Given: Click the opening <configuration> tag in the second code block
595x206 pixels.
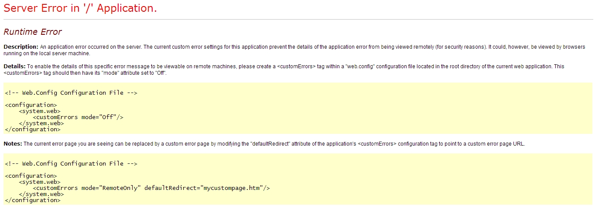Looking at the screenshot, I should tap(31, 176).
